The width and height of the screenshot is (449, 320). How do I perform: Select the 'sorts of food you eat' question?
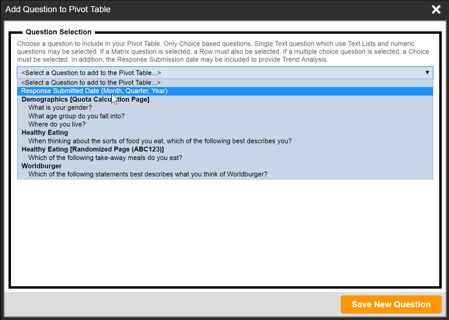[x=160, y=141]
